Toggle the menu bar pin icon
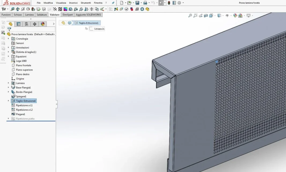Image resolution: width=286 pixels, height=172 pixels. pos(113,3)
